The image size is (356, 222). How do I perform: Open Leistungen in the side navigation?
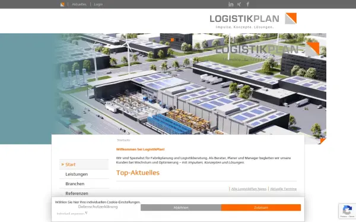coord(84,174)
